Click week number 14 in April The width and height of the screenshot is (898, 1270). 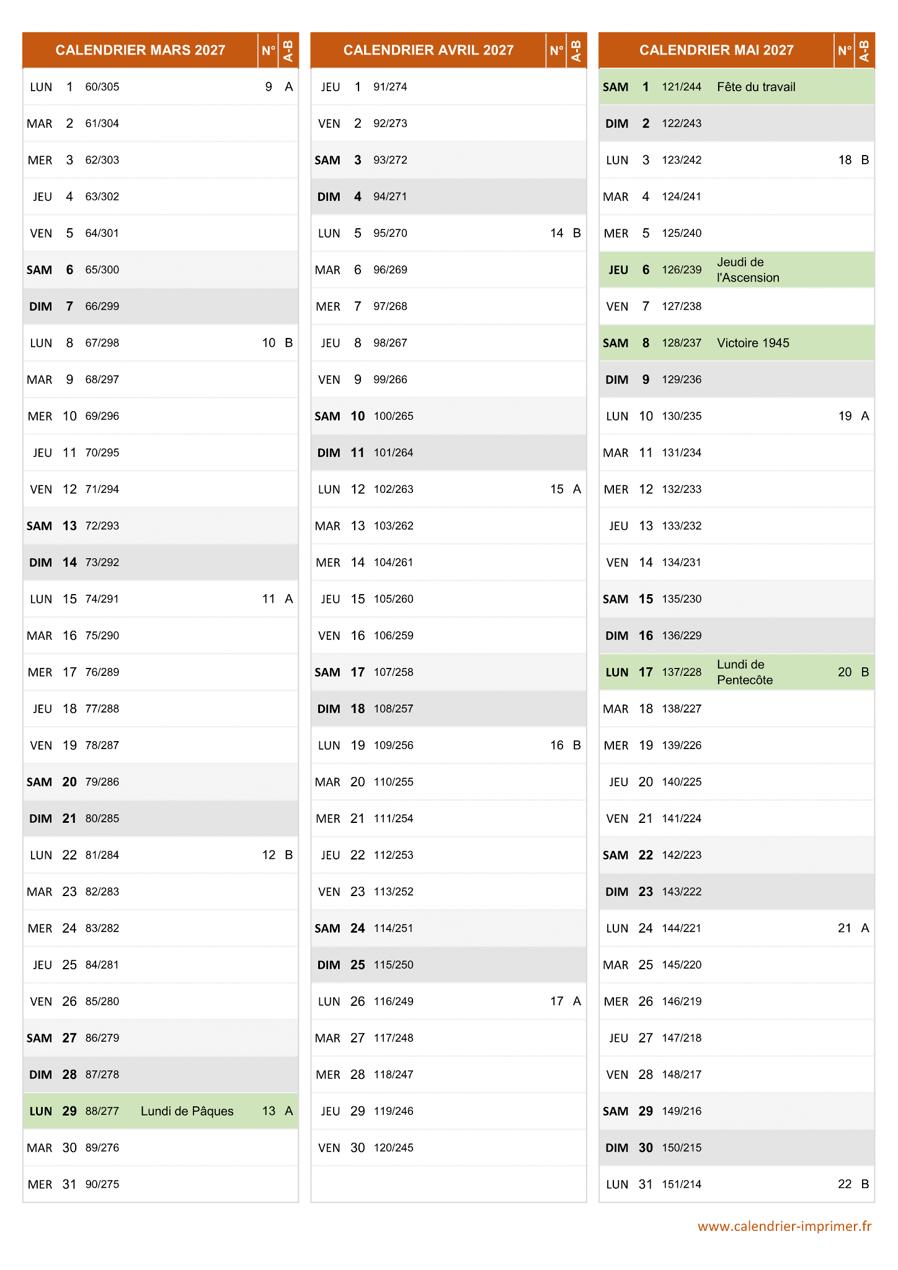pos(556,233)
